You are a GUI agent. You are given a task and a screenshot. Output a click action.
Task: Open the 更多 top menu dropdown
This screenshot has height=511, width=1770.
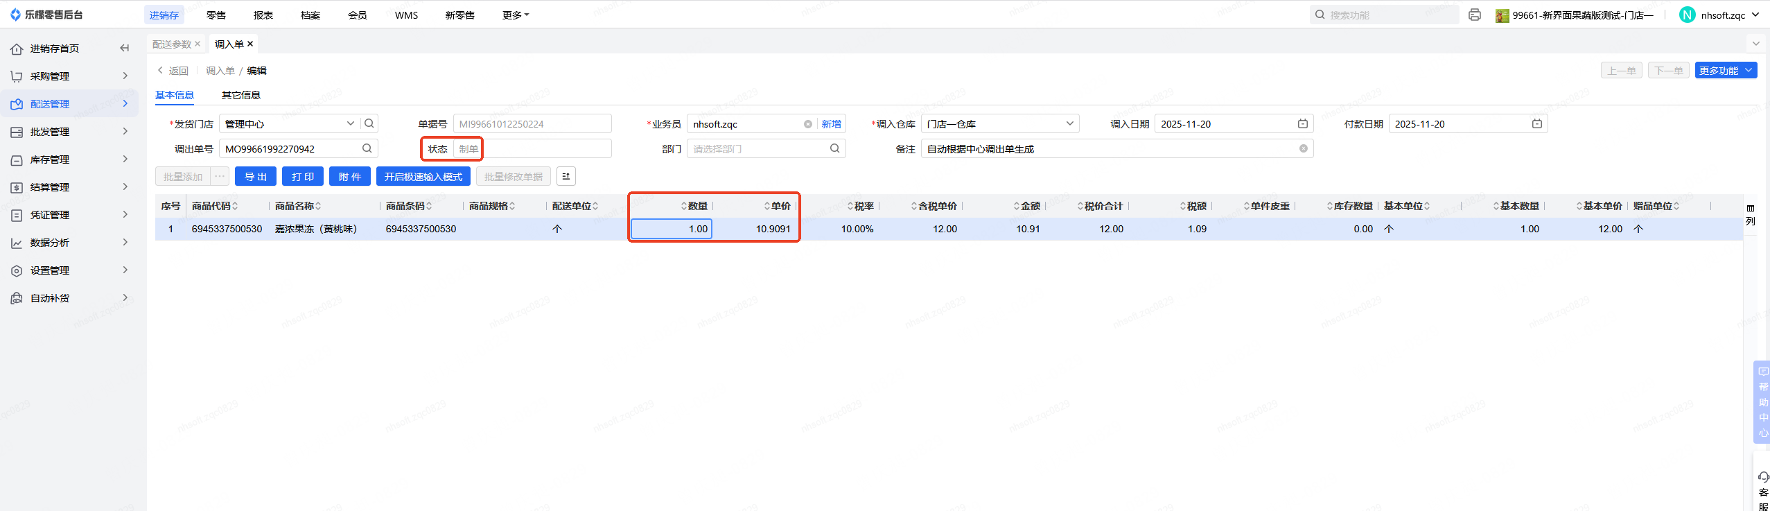[516, 15]
